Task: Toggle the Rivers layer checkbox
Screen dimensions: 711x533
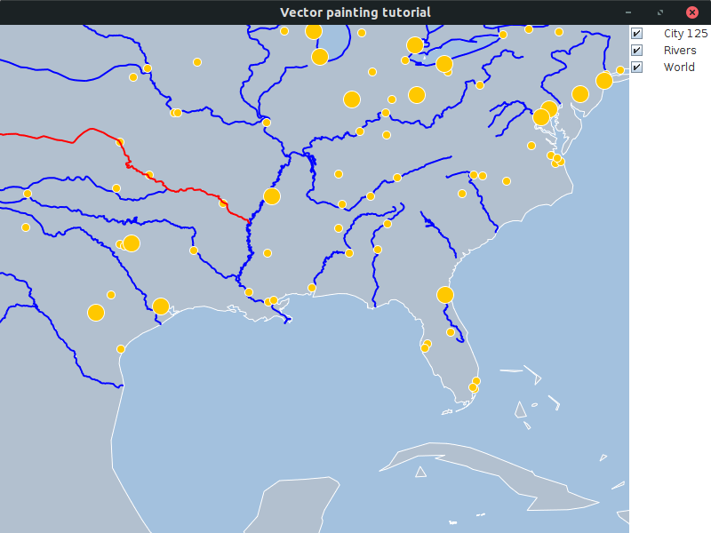Action: (636, 51)
